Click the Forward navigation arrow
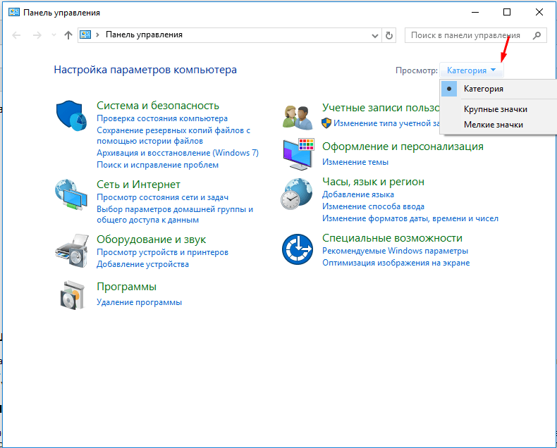 37,35
